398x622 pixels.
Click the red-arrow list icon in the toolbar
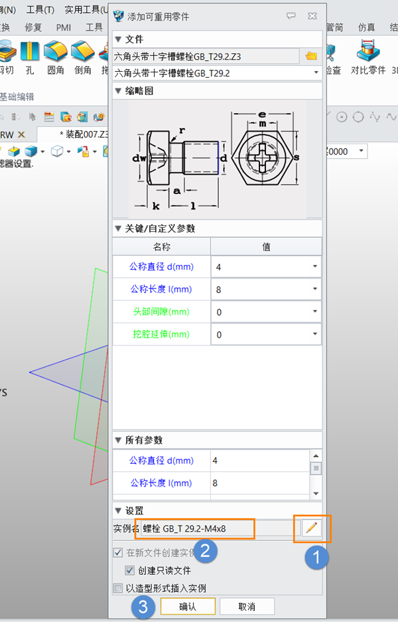point(49,117)
